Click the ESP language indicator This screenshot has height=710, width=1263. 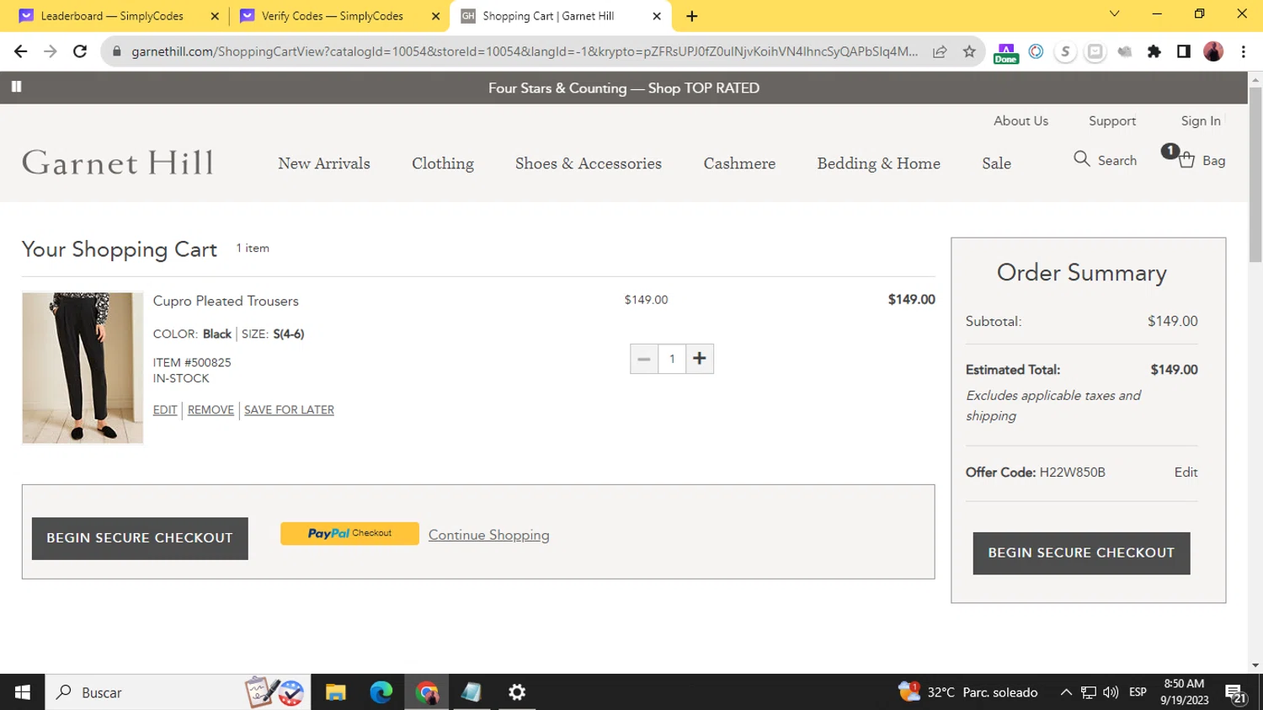click(1138, 692)
